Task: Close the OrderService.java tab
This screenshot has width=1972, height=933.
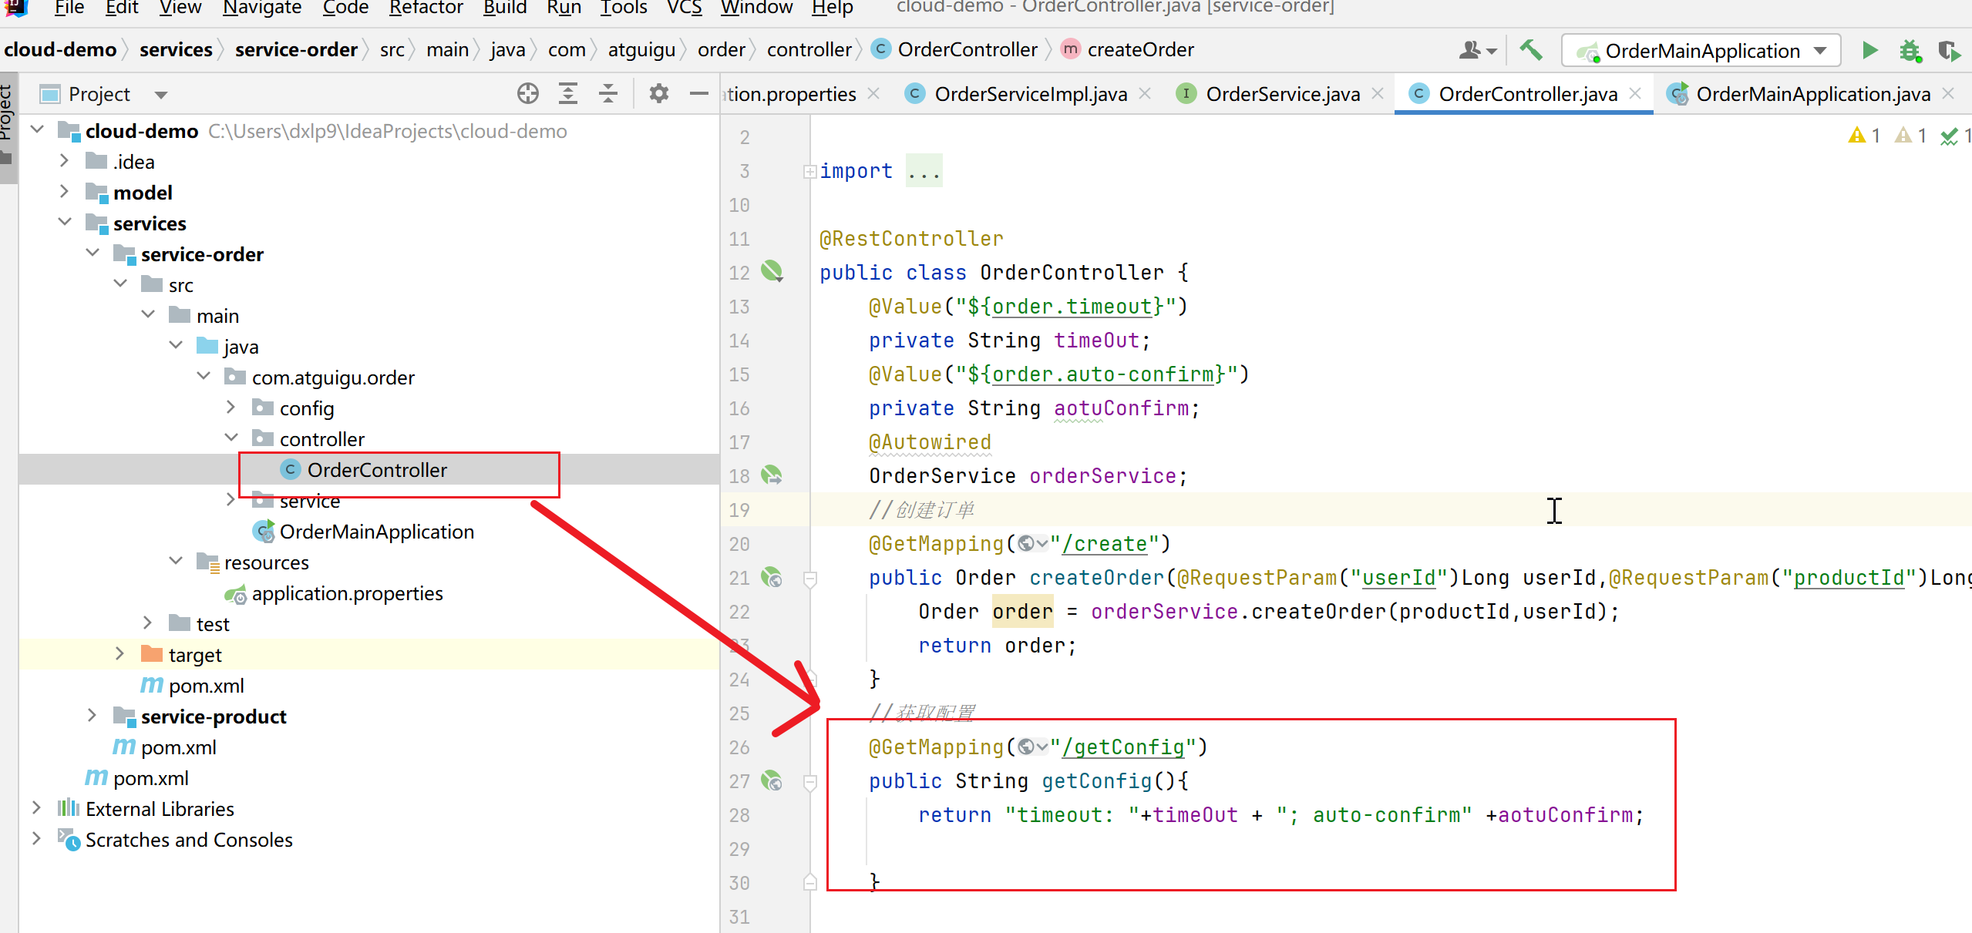Action: [1378, 93]
